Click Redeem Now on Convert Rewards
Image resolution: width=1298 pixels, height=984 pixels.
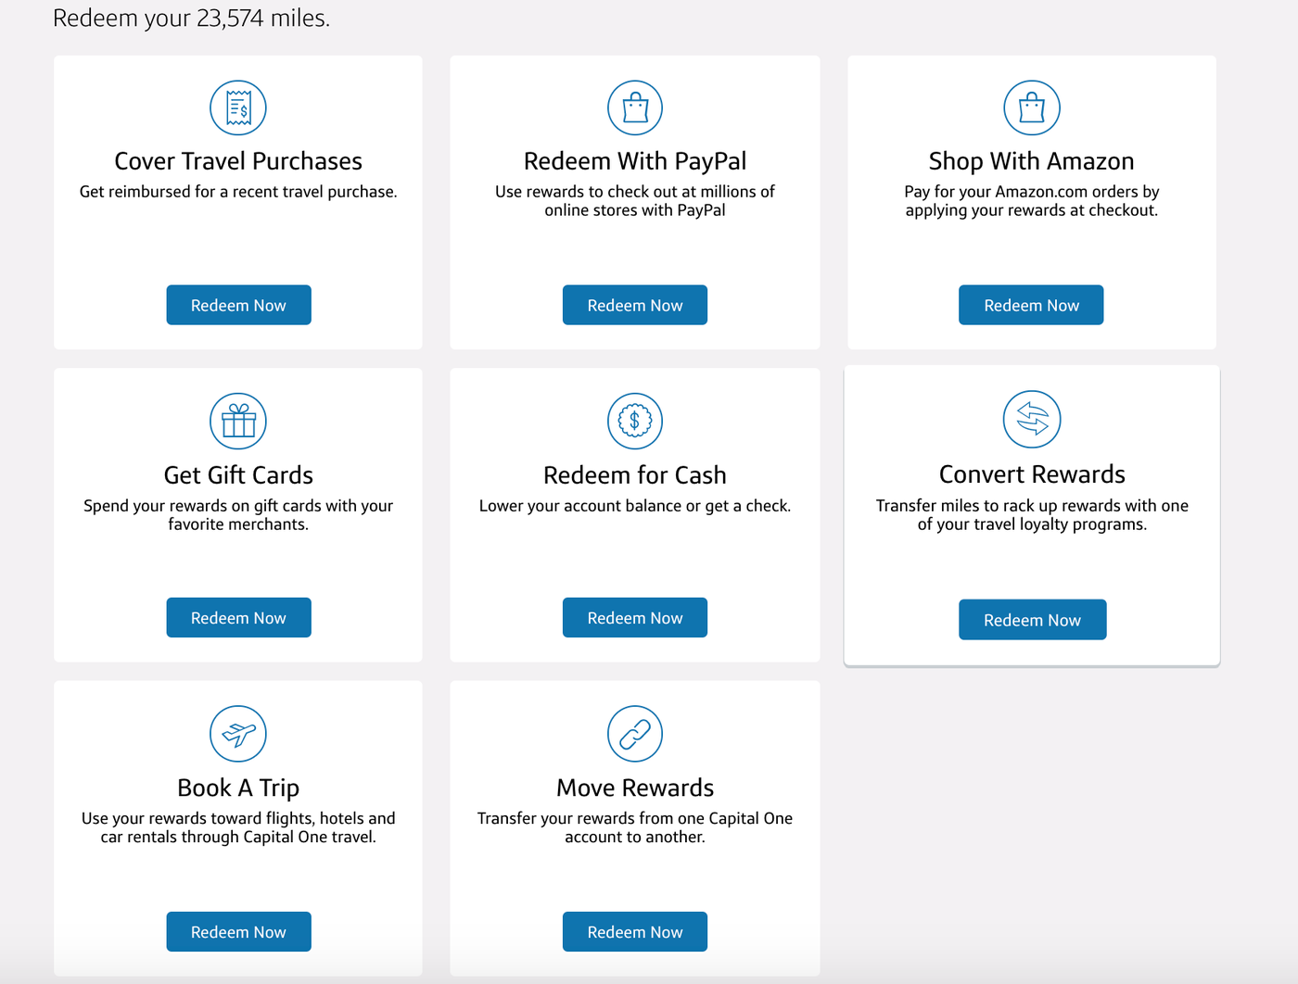point(1032,619)
